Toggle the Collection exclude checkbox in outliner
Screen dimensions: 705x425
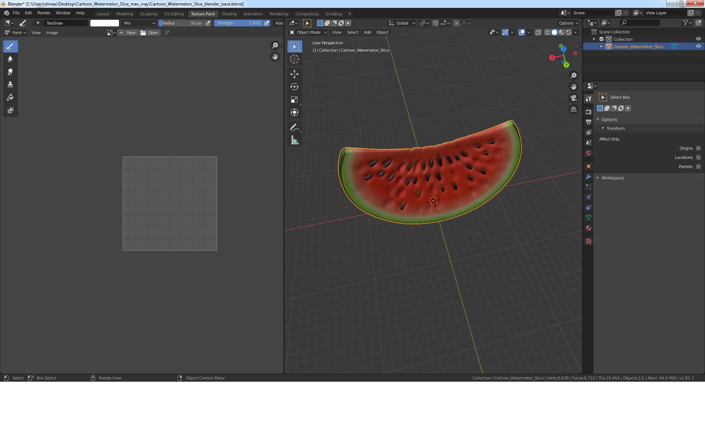[601, 39]
